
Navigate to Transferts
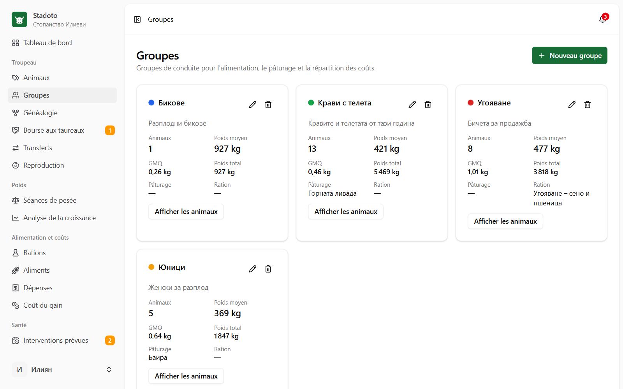pyautogui.click(x=62, y=148)
